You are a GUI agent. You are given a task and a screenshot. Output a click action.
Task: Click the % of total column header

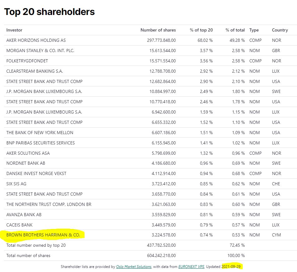click(x=235, y=30)
